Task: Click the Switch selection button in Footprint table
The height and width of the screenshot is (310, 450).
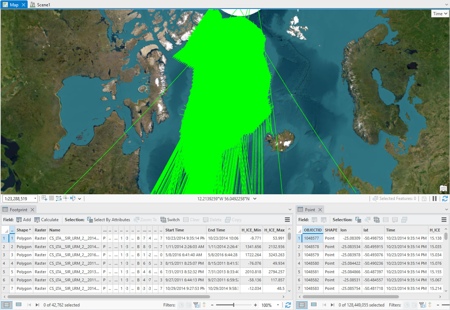Action: pyautogui.click(x=170, y=219)
